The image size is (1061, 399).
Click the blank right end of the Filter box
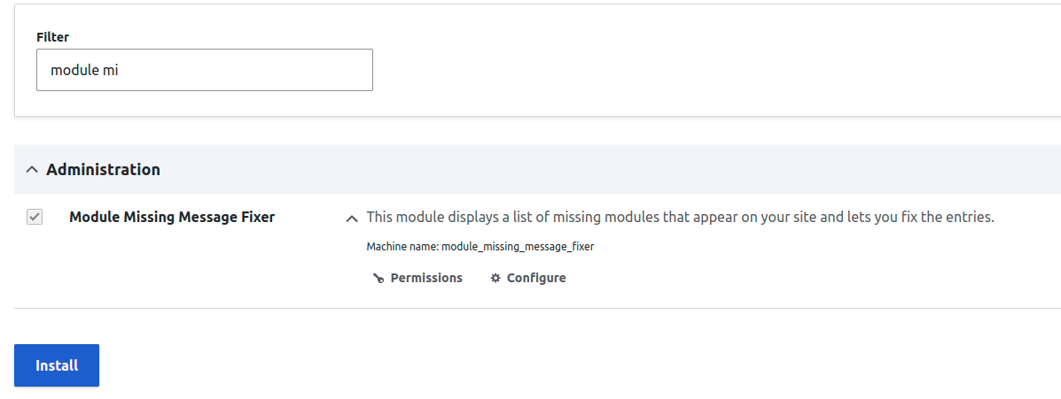click(305, 70)
